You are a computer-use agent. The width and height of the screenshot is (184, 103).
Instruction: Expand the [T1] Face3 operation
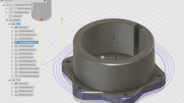coord(12,84)
